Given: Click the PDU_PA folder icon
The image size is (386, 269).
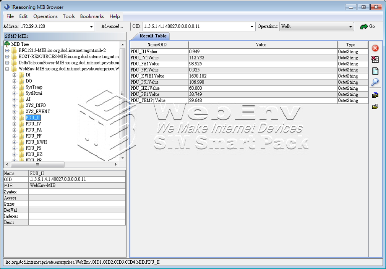Looking at the screenshot, I should coord(21,130).
